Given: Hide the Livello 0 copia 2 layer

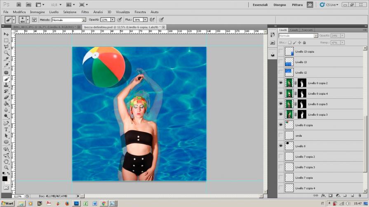Looking at the screenshot, I should click(x=281, y=83).
